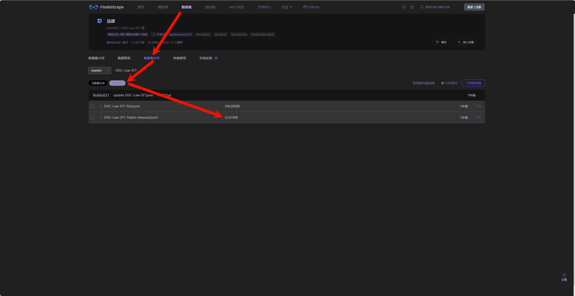Image resolution: width=575 pixels, height=296 pixels.
Task: Click the heart 喜欢 button
Action: (x=441, y=42)
